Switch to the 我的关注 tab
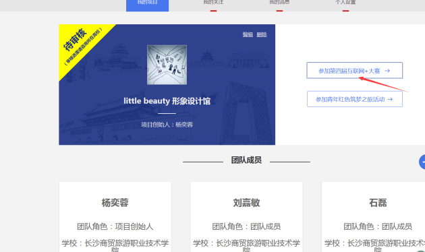Image resolution: width=425 pixels, height=252 pixels. [213, 3]
